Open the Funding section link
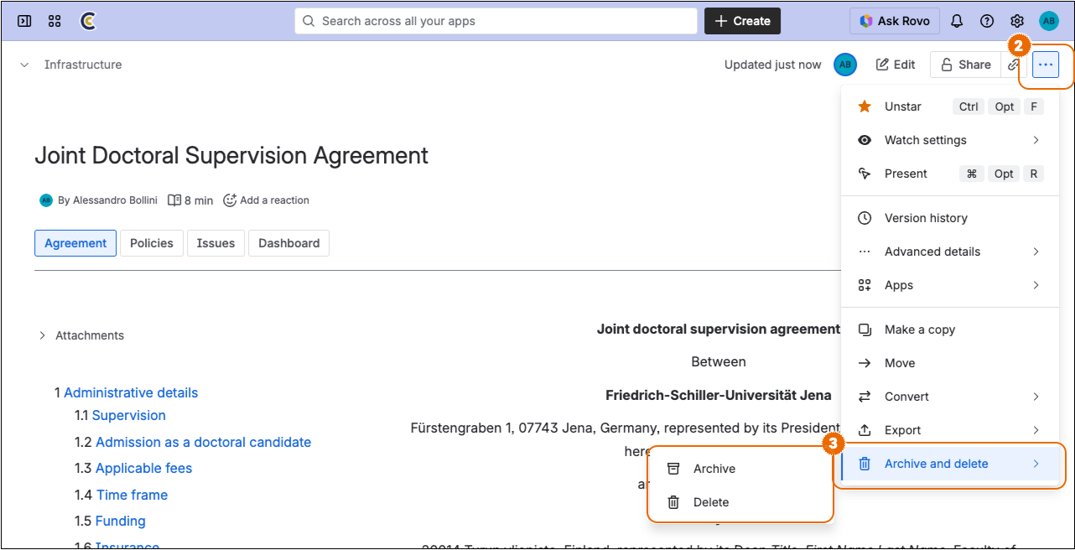The width and height of the screenshot is (1075, 550). 120,521
